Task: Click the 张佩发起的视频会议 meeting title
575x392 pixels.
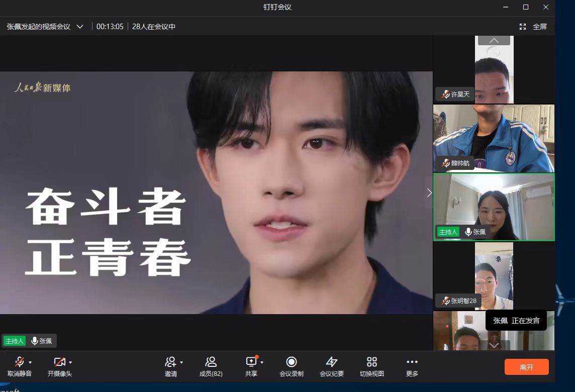Action: (x=39, y=27)
